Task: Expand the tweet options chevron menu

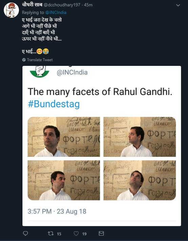Action: click(x=178, y=5)
